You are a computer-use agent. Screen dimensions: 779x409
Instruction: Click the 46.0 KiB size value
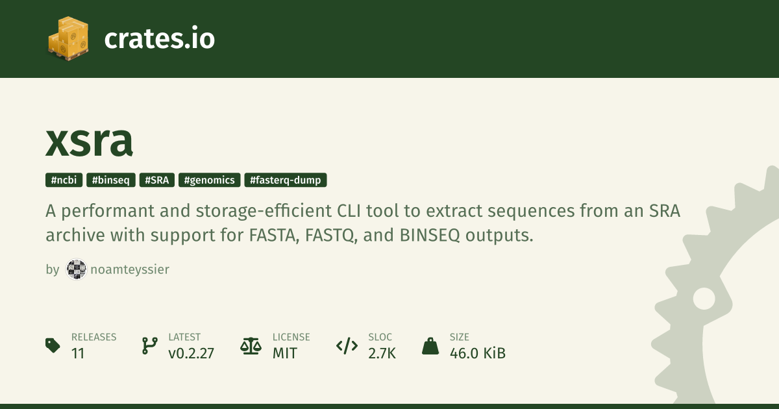[477, 353]
